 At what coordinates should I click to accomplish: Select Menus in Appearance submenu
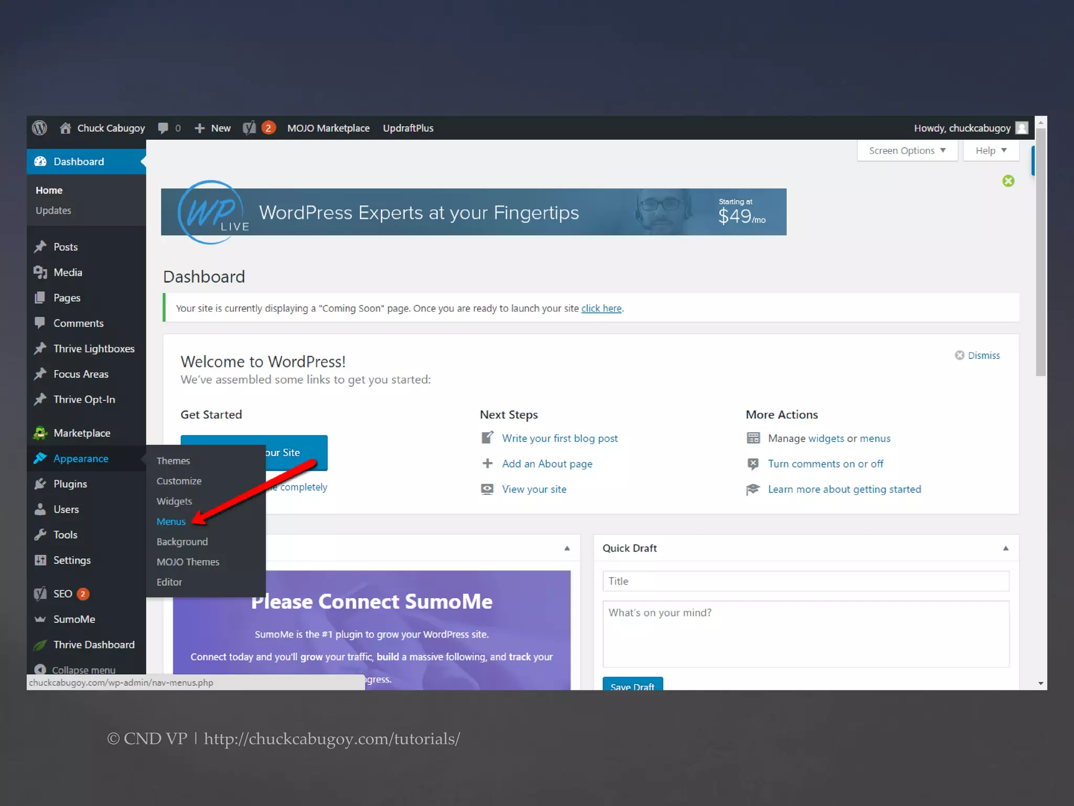pyautogui.click(x=171, y=522)
